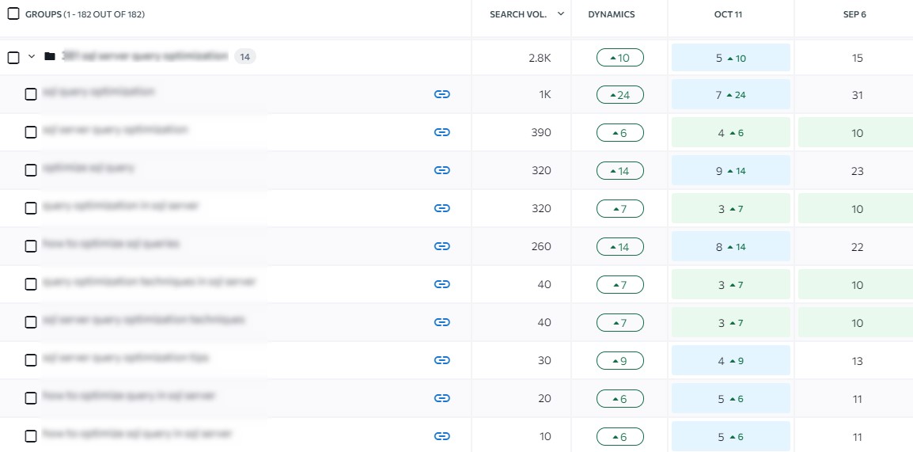Click the up 24 dynamics badge
This screenshot has height=452, width=913.
[x=620, y=95]
